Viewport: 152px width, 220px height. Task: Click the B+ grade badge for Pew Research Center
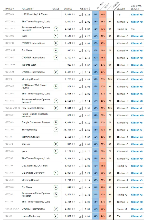(56, 108)
